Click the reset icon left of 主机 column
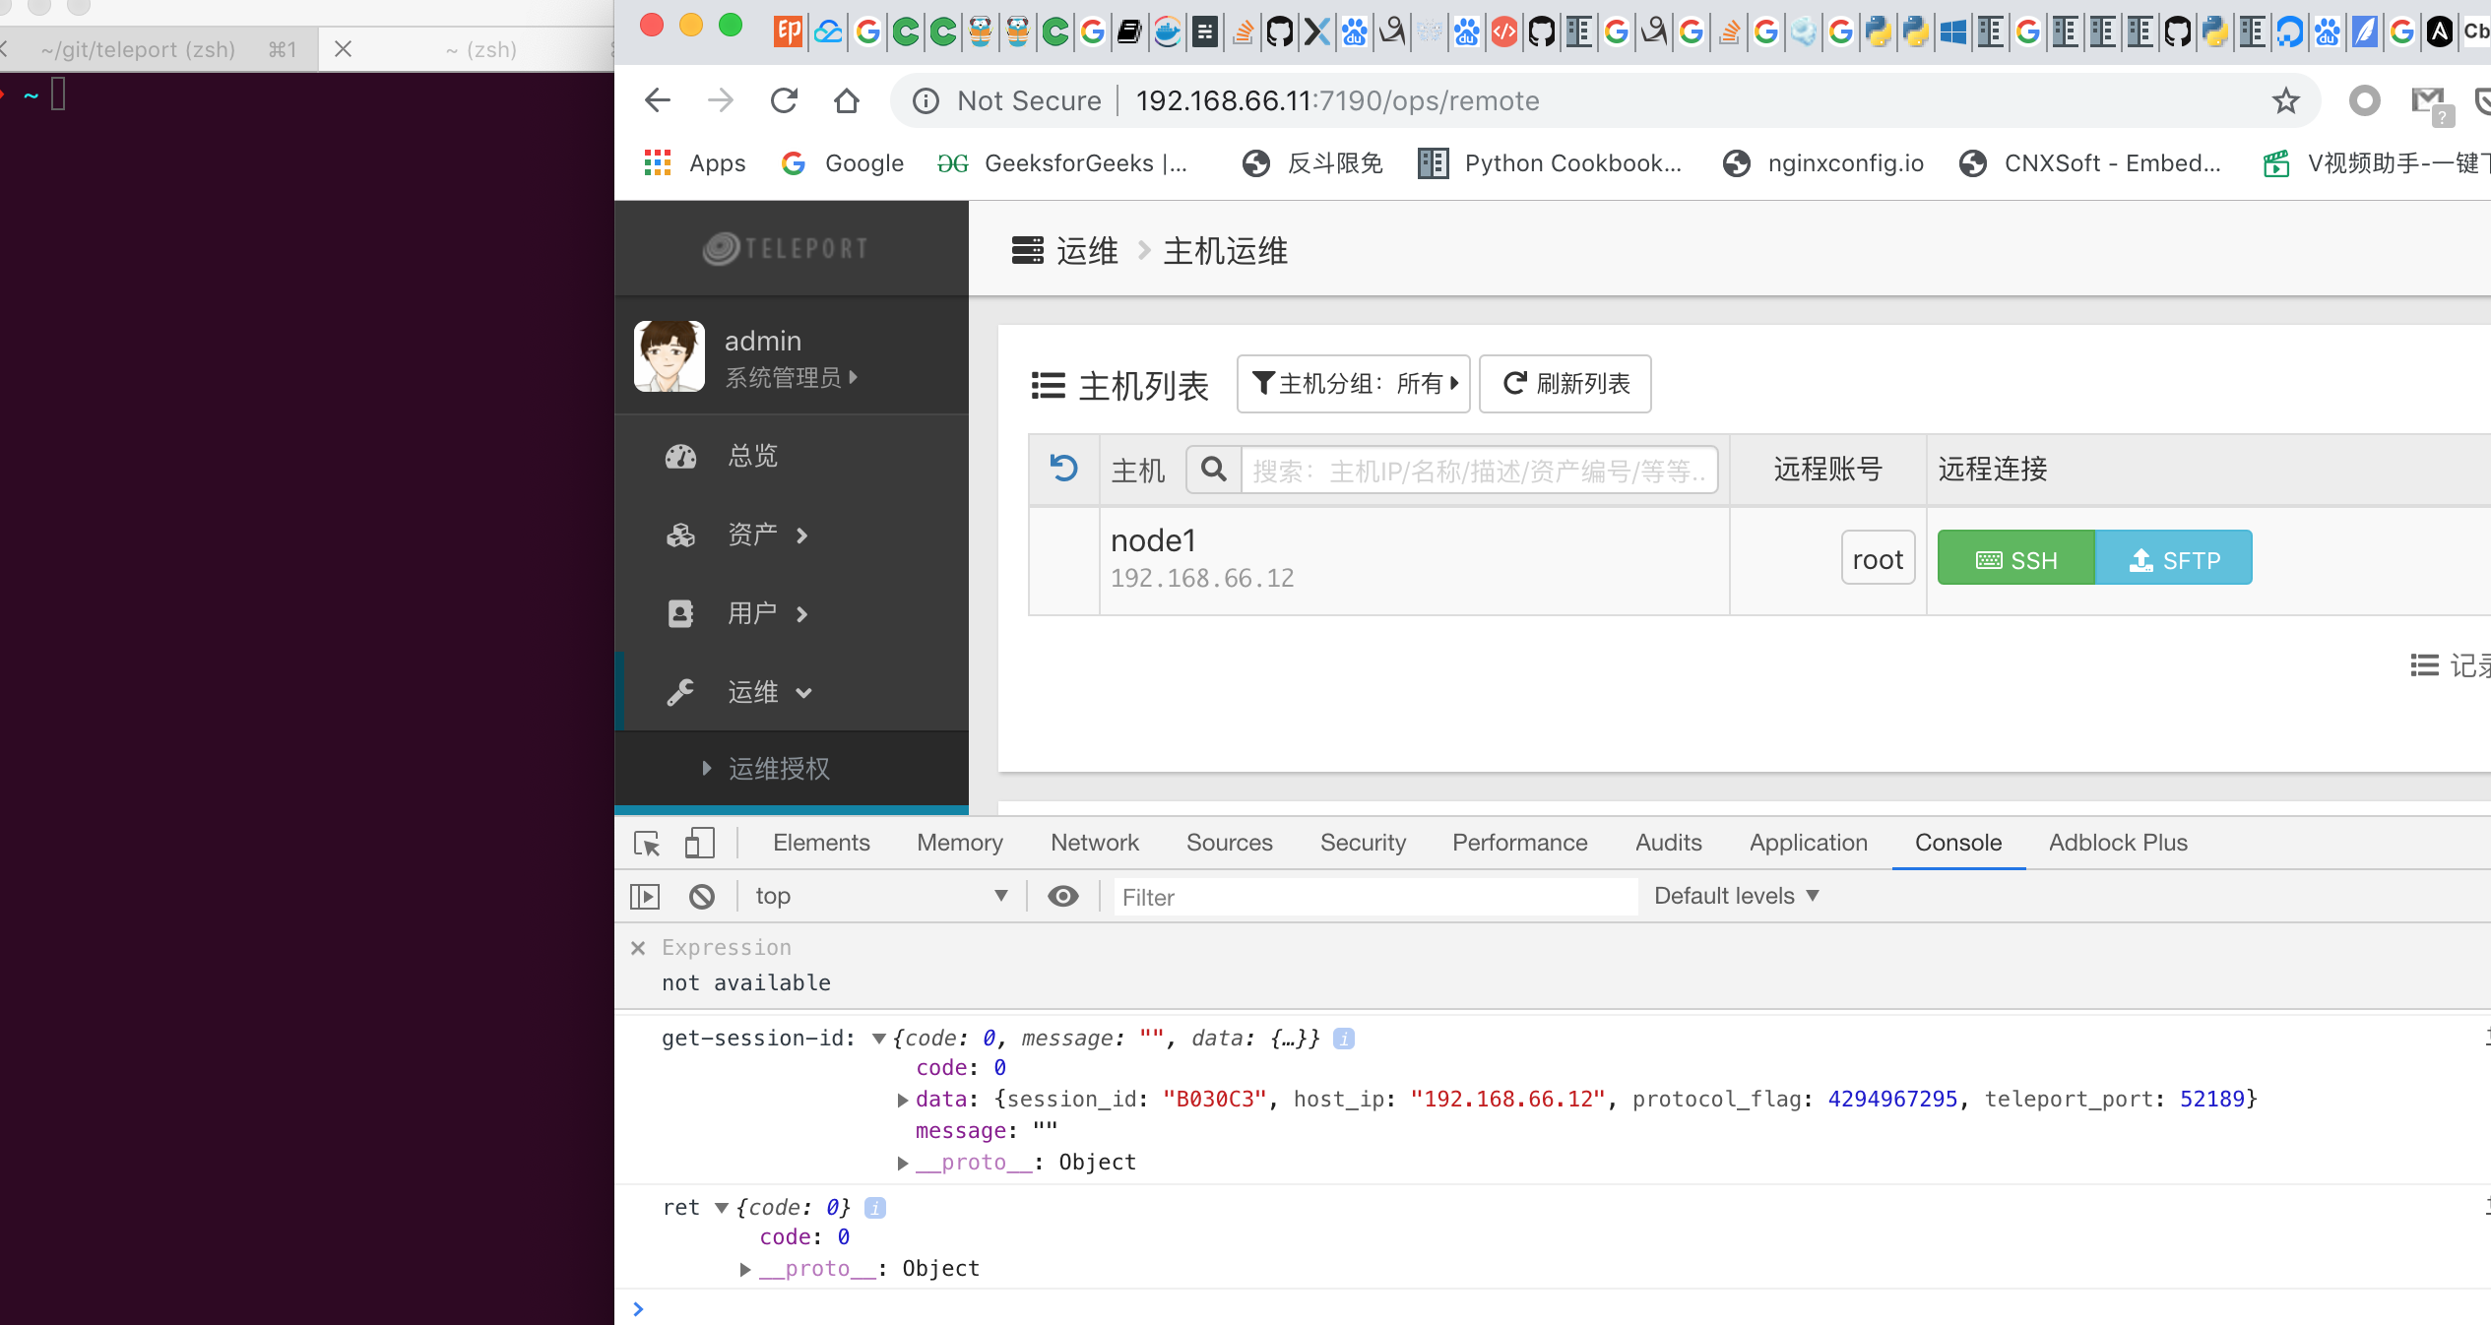2491x1325 pixels. coord(1064,470)
